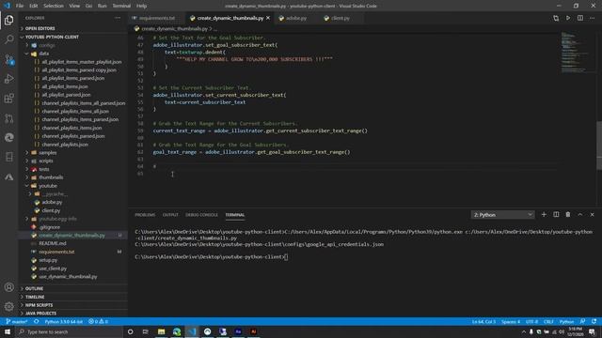The height and width of the screenshot is (338, 602).
Task: Open the Accounts icon in activity bar
Action: coord(9,287)
